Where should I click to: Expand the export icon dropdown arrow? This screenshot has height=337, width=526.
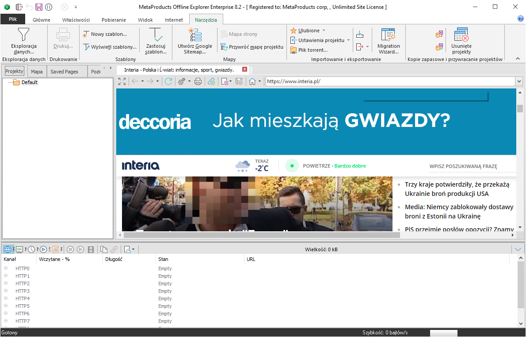click(x=367, y=46)
